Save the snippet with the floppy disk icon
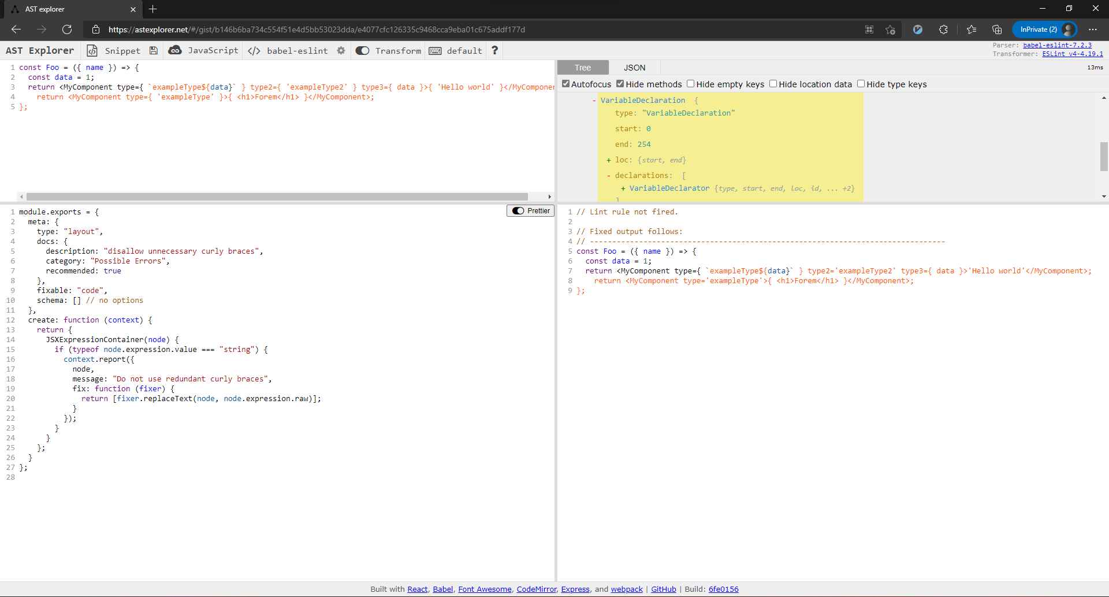This screenshot has height=597, width=1109. [x=153, y=51]
